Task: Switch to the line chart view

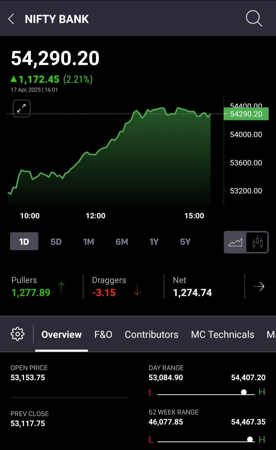Action: (235, 242)
